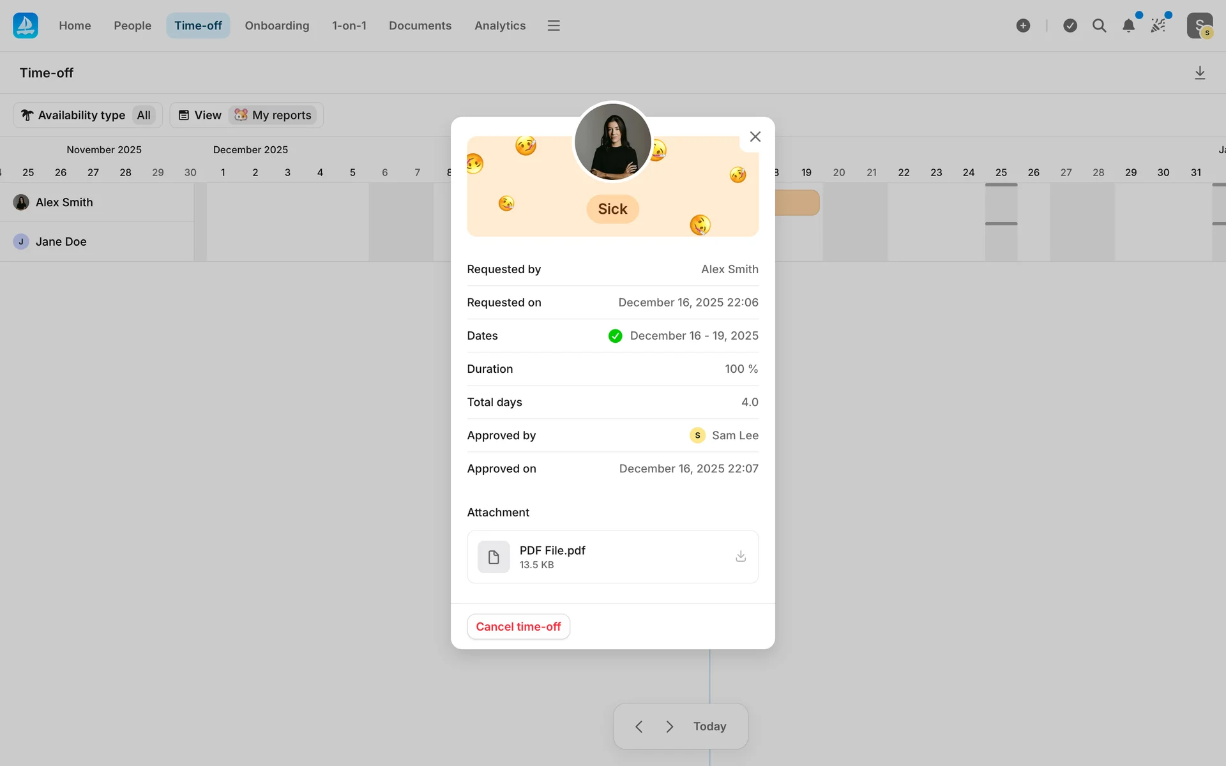The width and height of the screenshot is (1226, 766).
Task: Click the app sailboat logo
Action: click(x=26, y=26)
